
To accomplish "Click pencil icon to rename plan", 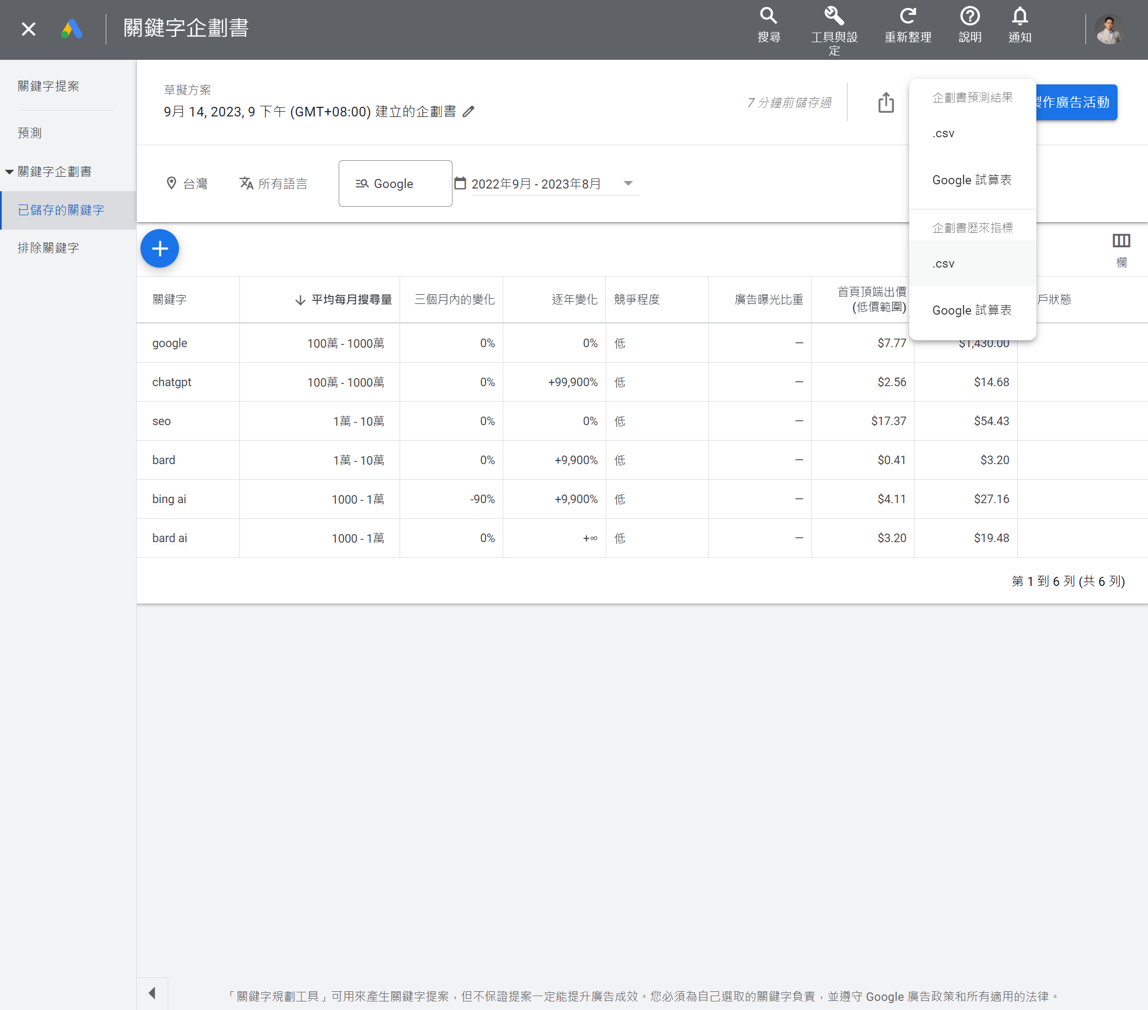I will pos(468,112).
